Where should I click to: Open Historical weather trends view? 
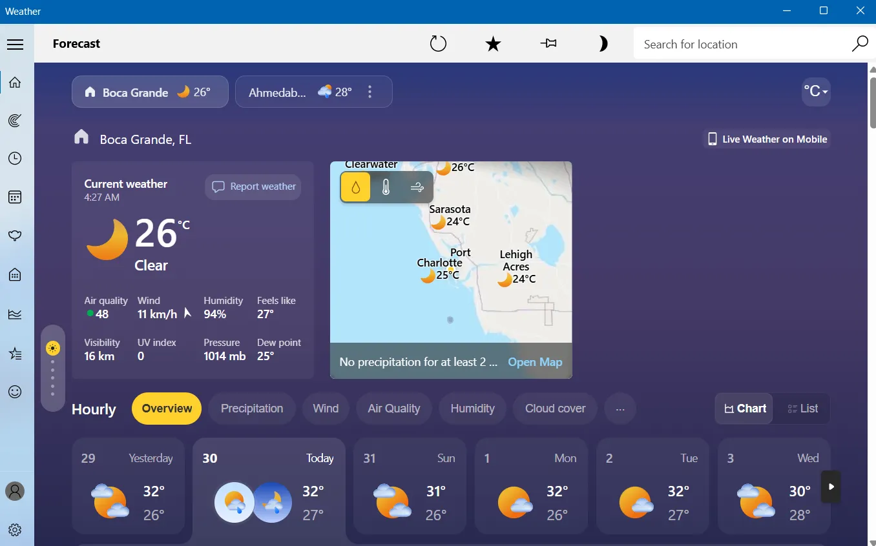pos(15,314)
